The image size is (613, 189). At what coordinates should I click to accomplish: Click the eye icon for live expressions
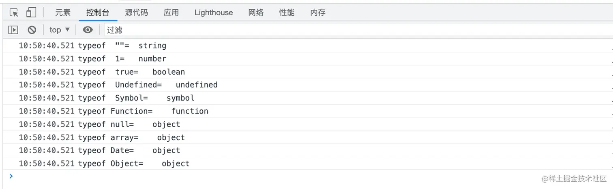88,30
